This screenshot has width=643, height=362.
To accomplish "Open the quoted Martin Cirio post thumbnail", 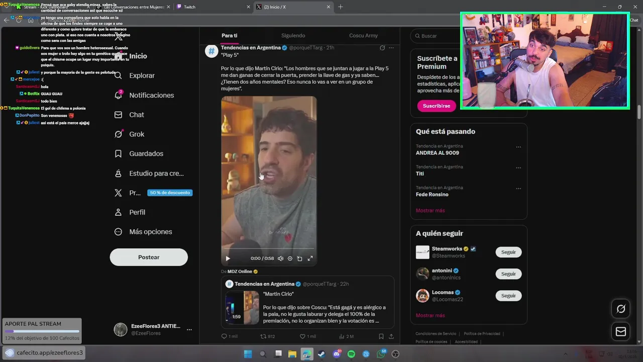I will click(x=242, y=307).
